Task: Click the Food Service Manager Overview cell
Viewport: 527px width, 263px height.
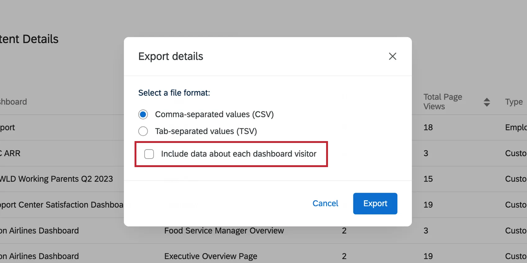Action: coord(224,231)
